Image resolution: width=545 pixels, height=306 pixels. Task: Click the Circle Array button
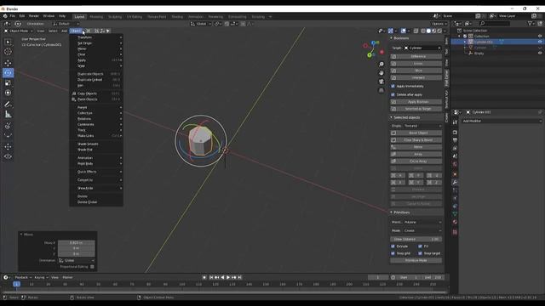pos(416,161)
